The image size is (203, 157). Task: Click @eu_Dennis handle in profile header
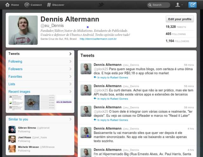point(52,26)
